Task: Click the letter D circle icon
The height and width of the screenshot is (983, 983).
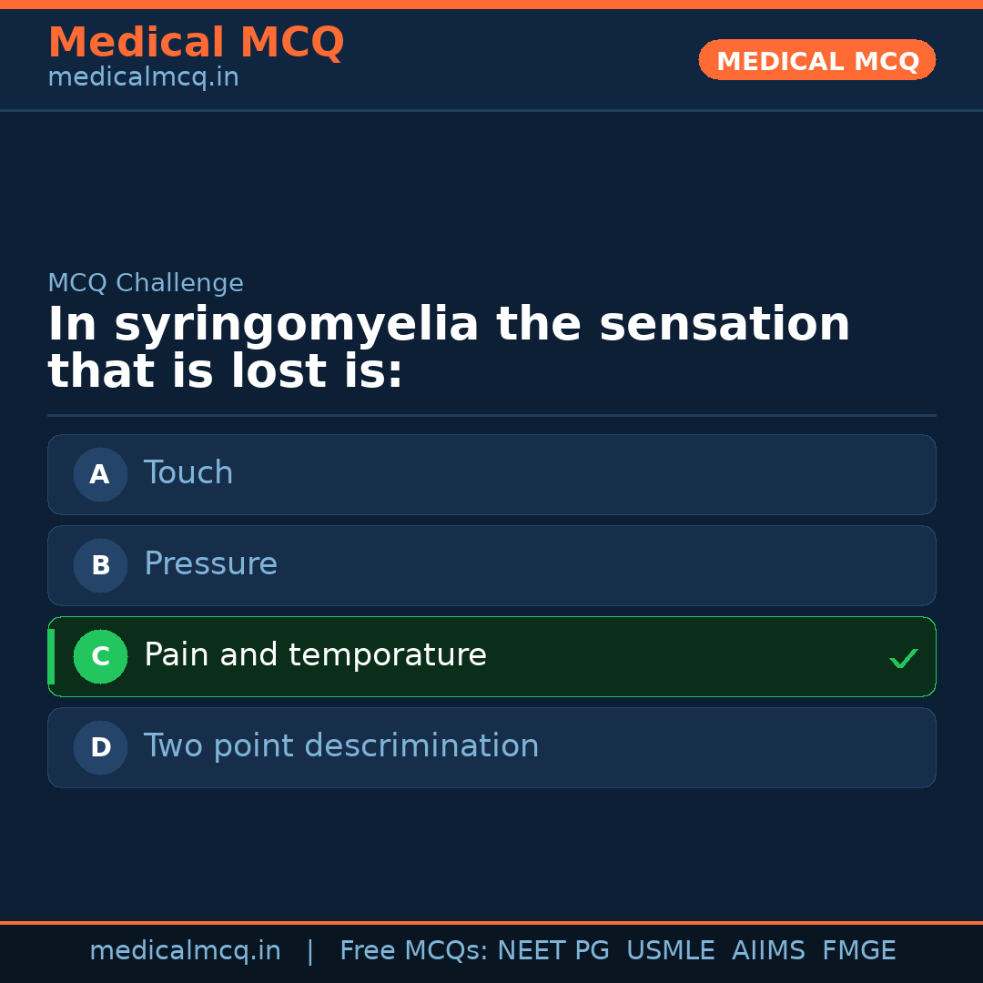Action: [x=100, y=747]
